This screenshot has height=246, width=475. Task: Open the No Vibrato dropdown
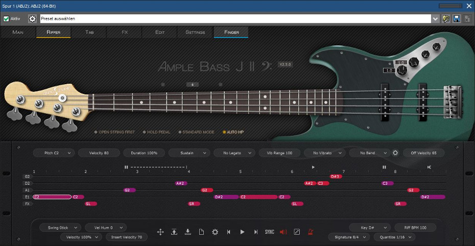325,153
